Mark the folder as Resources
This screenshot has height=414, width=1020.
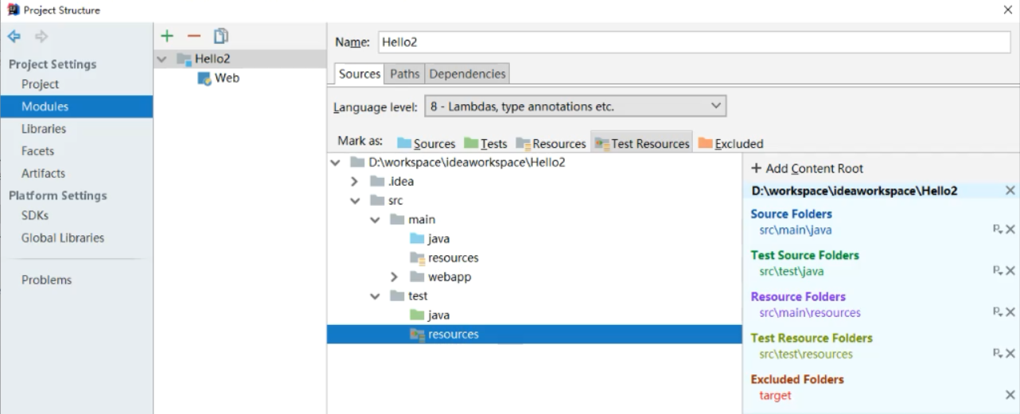point(551,144)
